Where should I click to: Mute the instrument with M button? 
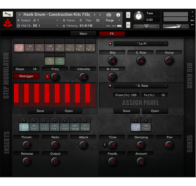(128, 24)
